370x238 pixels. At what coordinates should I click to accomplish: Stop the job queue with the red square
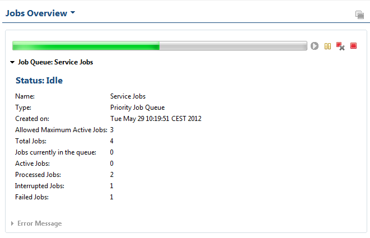[x=353, y=46]
